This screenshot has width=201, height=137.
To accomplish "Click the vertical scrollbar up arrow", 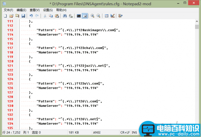I will 197,22.
